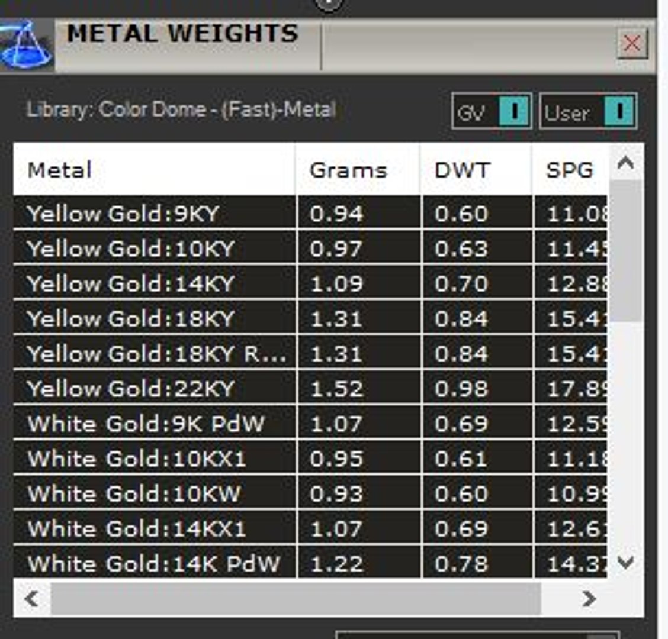Screen dimensions: 668x639
Task: Select the White Gold:14K PdW row
Action: point(310,562)
